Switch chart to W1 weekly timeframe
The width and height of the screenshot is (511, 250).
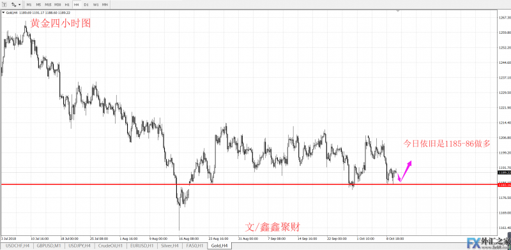tap(95, 4)
